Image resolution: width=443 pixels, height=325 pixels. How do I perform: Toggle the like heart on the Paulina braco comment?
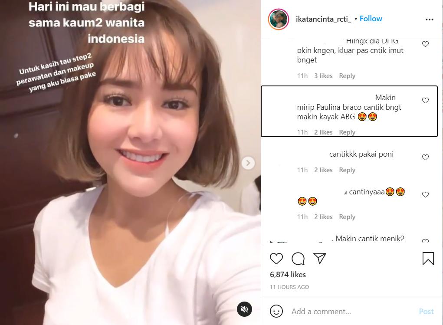coord(425,100)
